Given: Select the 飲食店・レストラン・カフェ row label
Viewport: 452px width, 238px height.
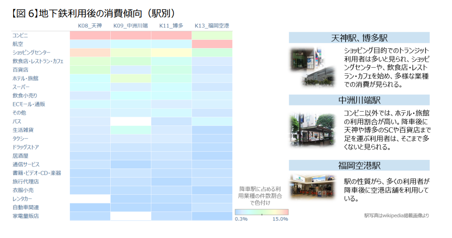Looking at the screenshot, I should click(38, 61).
